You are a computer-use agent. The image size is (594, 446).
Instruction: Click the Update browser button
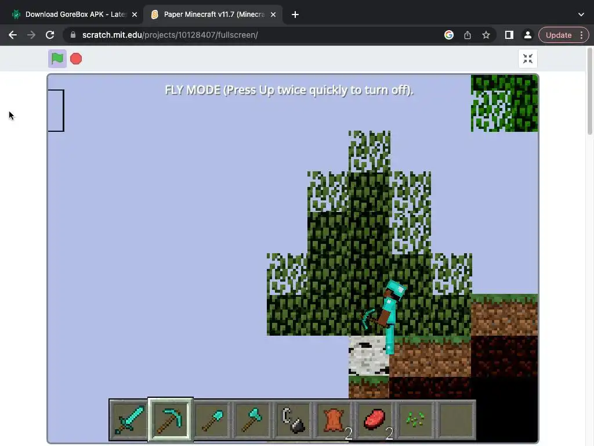559,35
